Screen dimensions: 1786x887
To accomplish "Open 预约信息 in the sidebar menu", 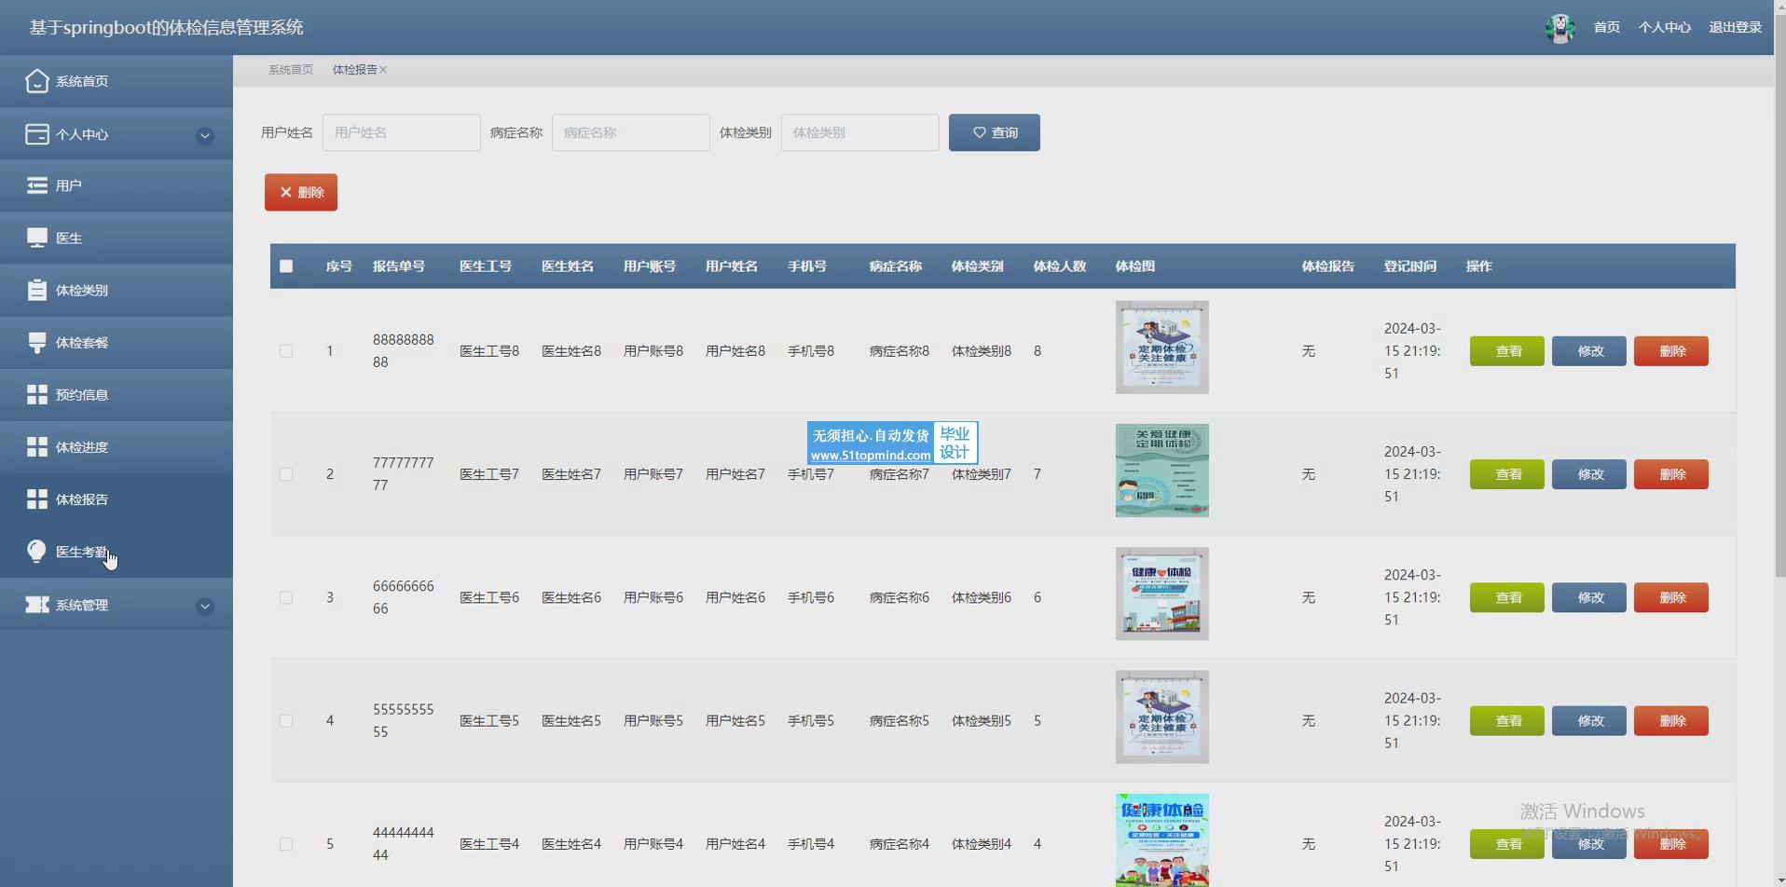I will tap(117, 394).
